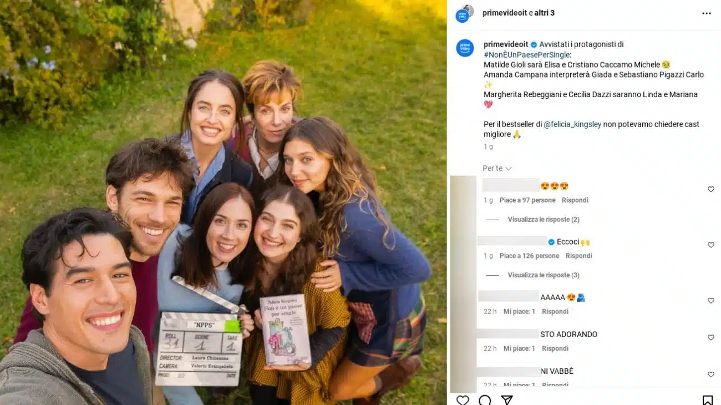The image size is (721, 405).
Task: Share the post with the paper plane icon
Action: coord(506,399)
